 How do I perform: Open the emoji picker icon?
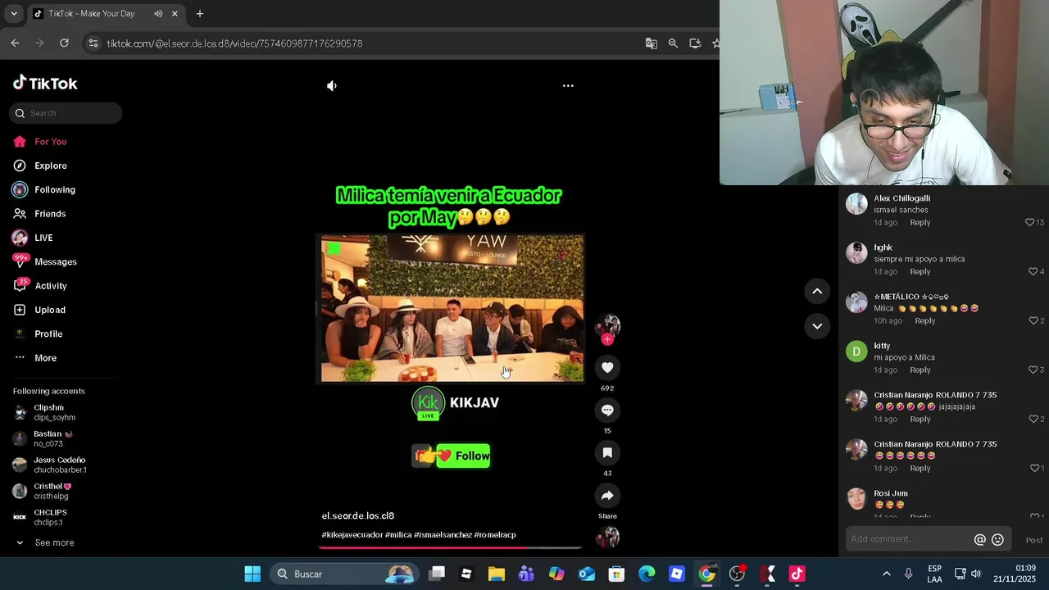click(x=997, y=539)
